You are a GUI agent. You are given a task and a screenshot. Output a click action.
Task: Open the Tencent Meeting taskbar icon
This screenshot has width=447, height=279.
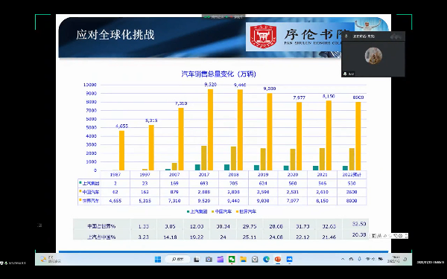tap(289, 260)
